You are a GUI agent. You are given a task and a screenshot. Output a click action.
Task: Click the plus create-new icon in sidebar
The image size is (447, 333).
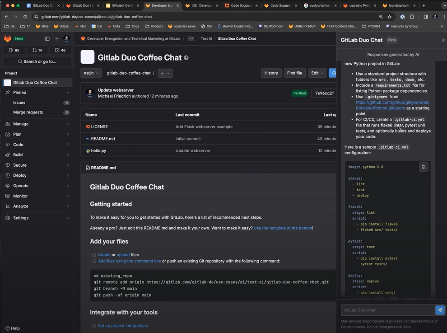[57, 38]
